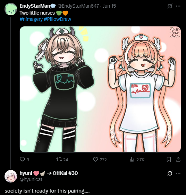
Task: Open the @EndyStarMan647 handle link
Action: pyautogui.click(x=78, y=6)
